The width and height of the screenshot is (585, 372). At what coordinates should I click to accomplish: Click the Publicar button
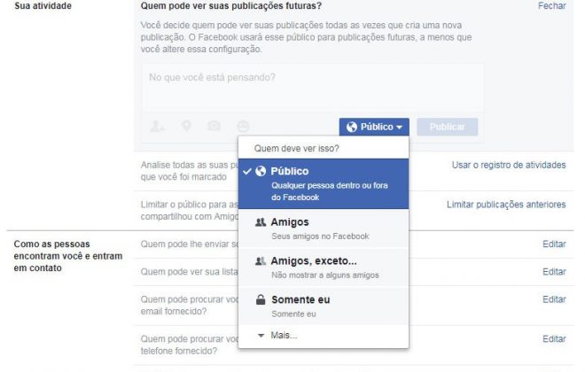(447, 128)
